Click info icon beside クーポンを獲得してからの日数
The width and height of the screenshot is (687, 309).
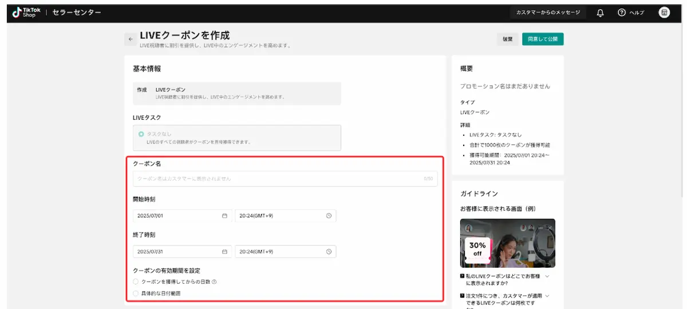pos(214,282)
